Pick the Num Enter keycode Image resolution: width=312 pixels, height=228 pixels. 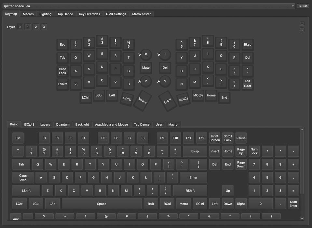293,204
